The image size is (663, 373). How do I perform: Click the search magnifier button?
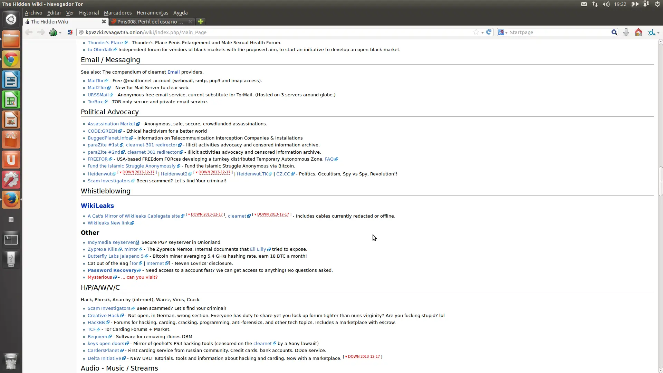point(614,32)
